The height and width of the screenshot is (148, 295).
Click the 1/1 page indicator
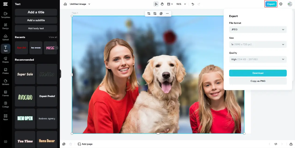point(276,144)
